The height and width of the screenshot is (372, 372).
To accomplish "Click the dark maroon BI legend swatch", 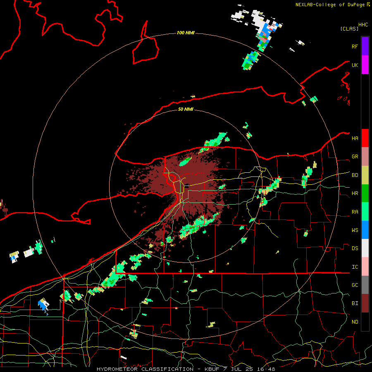I will 365,303.
